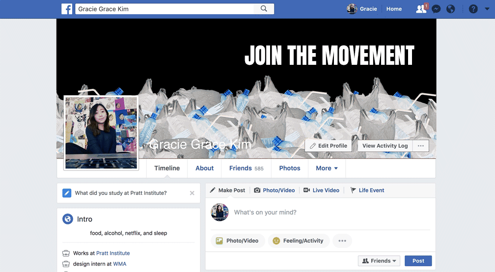Click the Edit Profile button
The width and height of the screenshot is (495, 272).
click(x=329, y=146)
